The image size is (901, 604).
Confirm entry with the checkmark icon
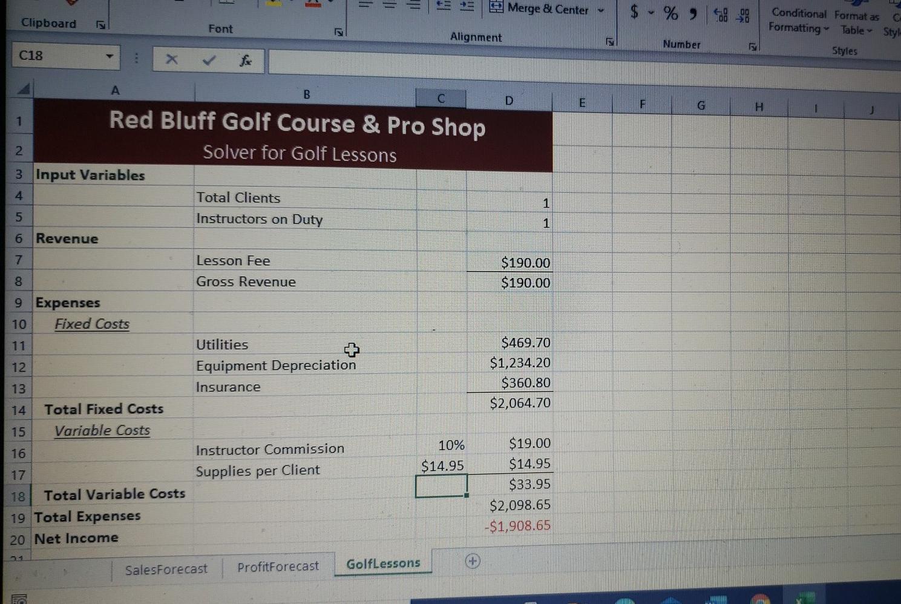coord(209,59)
